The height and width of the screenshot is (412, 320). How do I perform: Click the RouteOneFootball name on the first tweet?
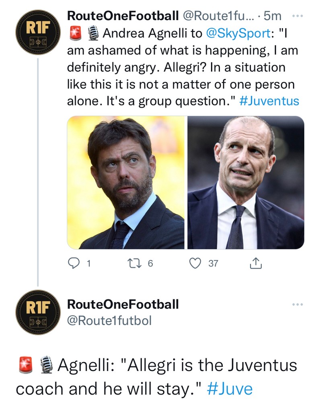[123, 16]
